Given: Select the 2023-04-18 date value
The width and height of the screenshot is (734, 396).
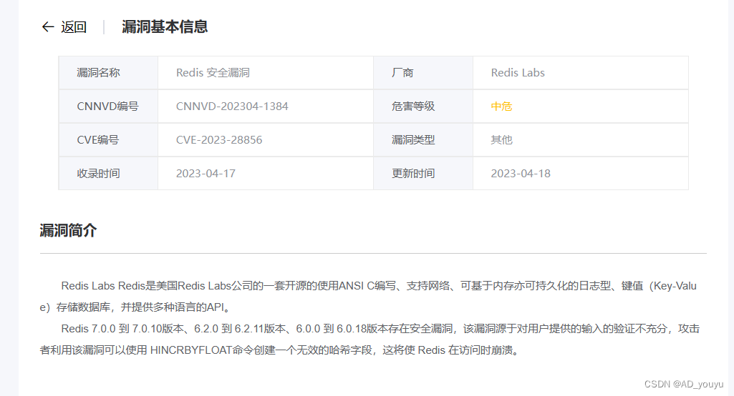Looking at the screenshot, I should 521,174.
